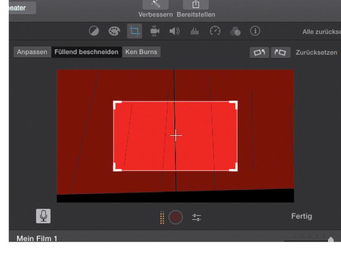The image size is (341, 256).
Task: Click the crosshair at crop center
Action: coord(176,135)
